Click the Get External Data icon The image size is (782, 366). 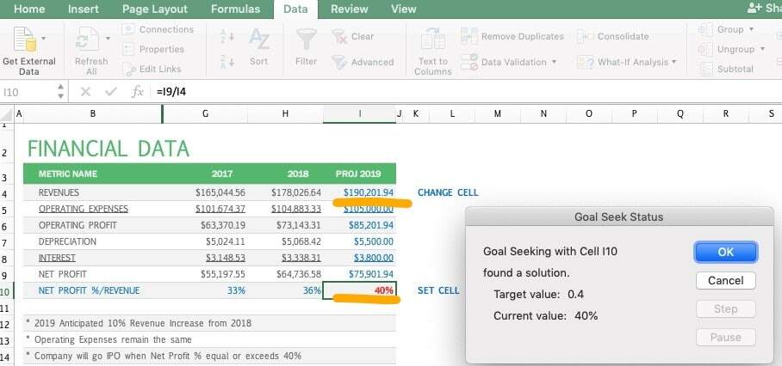(25, 40)
